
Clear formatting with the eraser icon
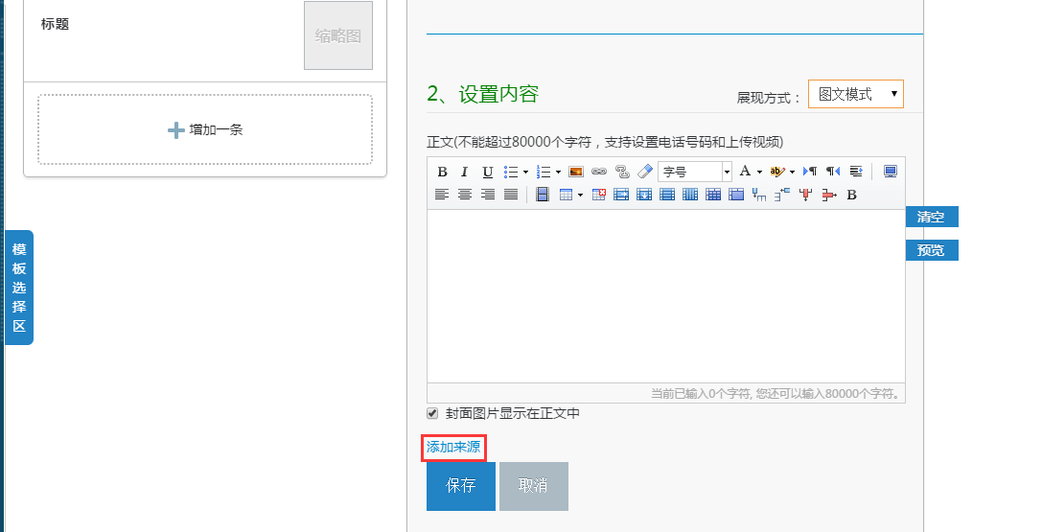pyautogui.click(x=644, y=172)
